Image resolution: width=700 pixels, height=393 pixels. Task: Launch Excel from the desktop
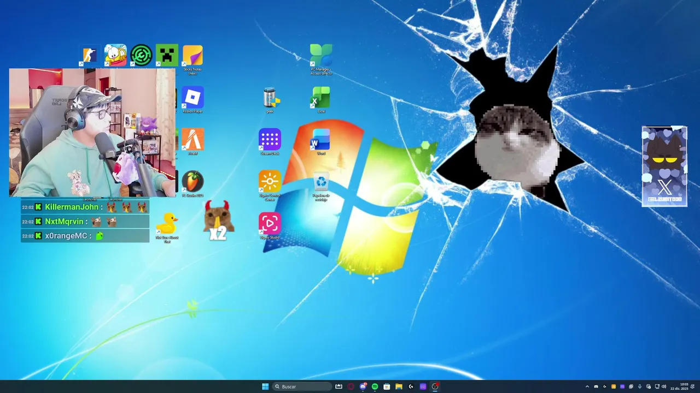click(321, 100)
